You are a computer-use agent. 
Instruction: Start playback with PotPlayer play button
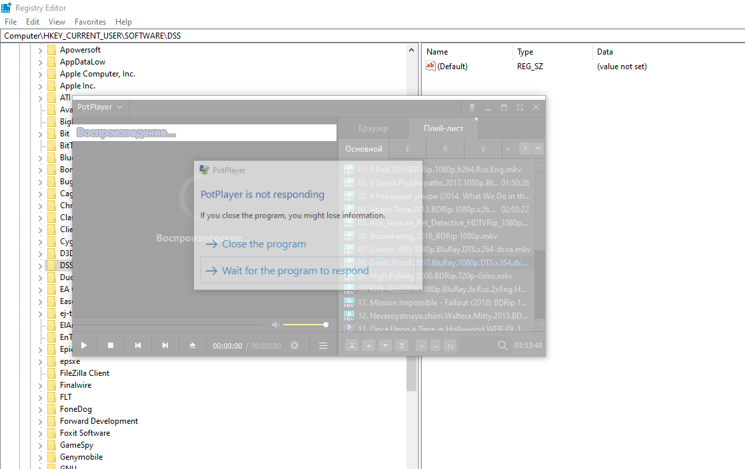click(x=84, y=345)
